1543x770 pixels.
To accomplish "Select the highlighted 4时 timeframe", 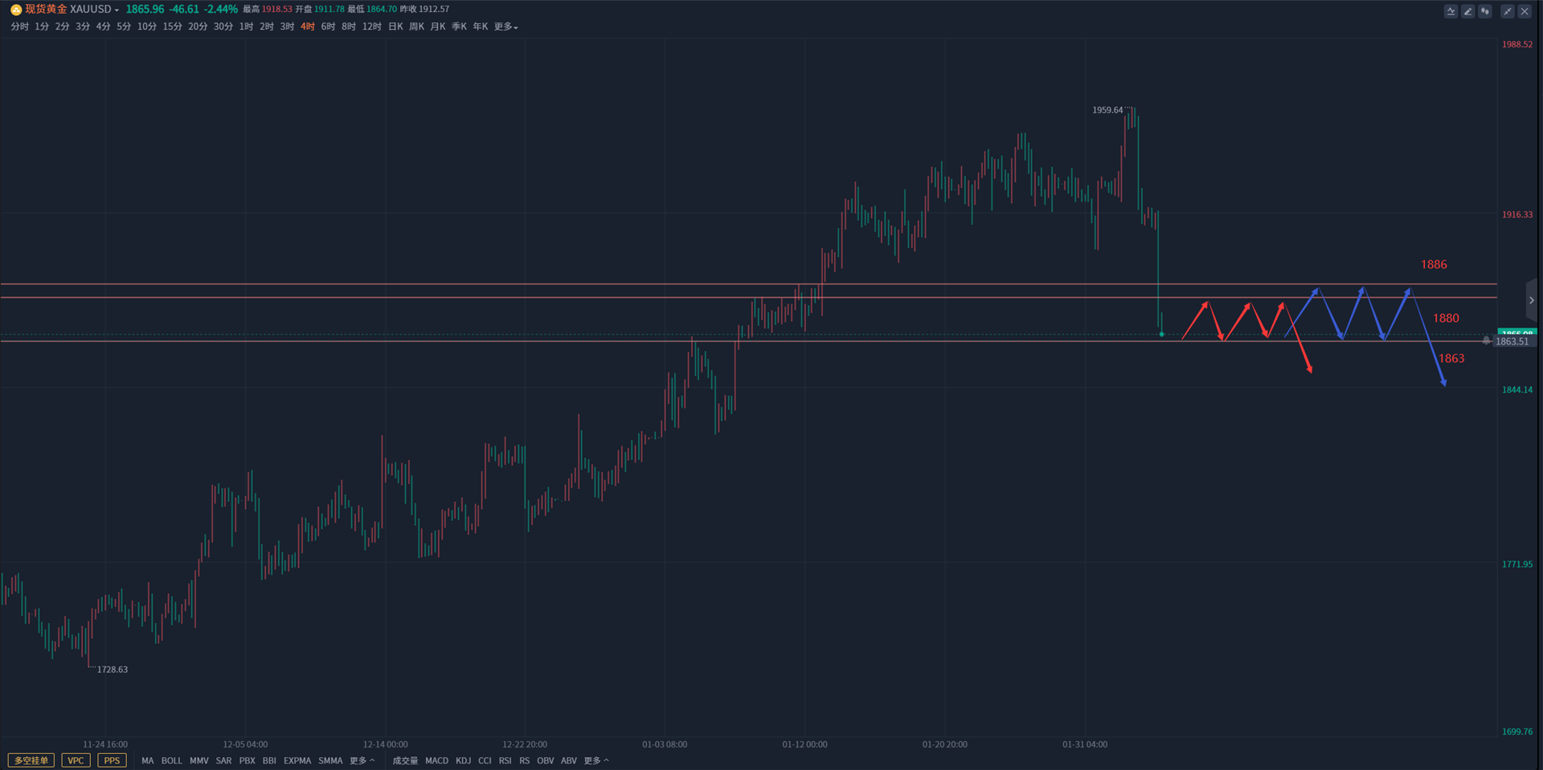I will 307,26.
